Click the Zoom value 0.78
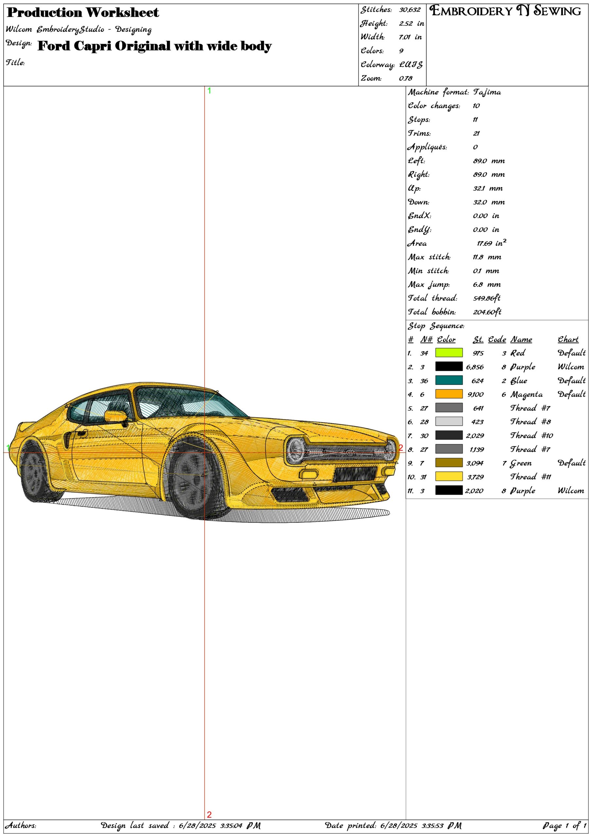Image resolution: width=592 pixels, height=837 pixels. coord(406,78)
